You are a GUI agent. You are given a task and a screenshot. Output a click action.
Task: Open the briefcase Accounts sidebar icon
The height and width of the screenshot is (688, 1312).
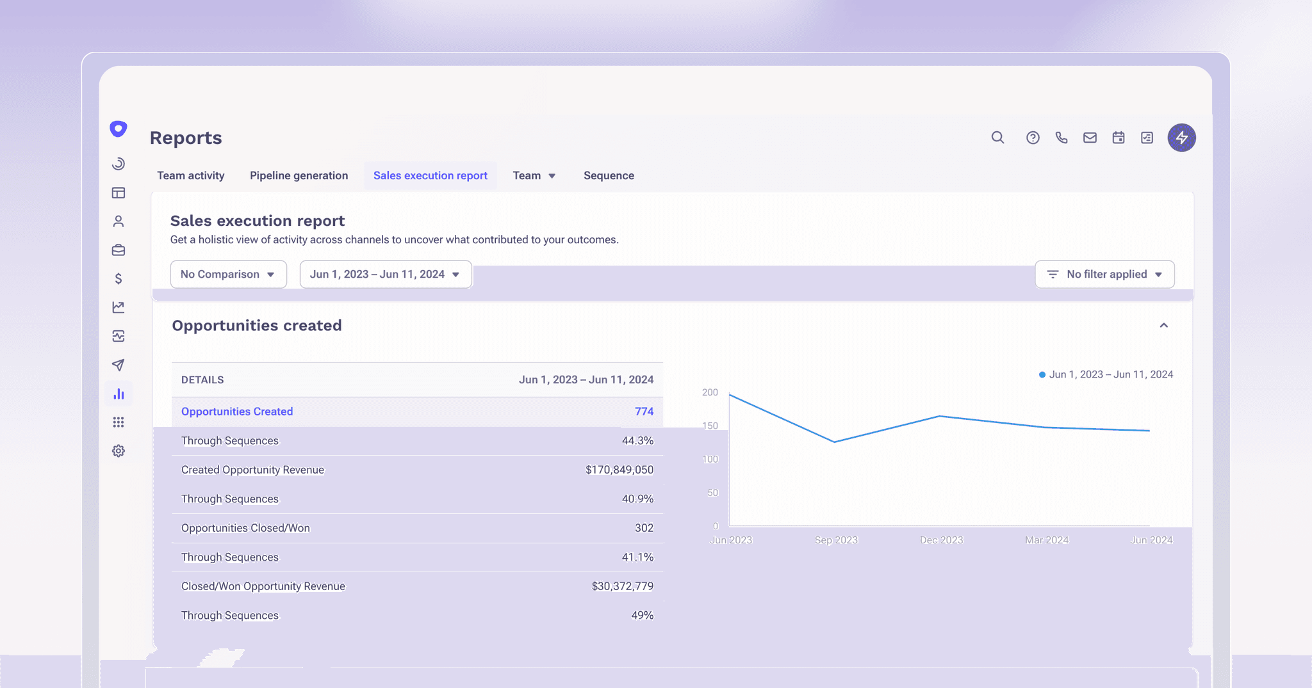click(x=119, y=250)
